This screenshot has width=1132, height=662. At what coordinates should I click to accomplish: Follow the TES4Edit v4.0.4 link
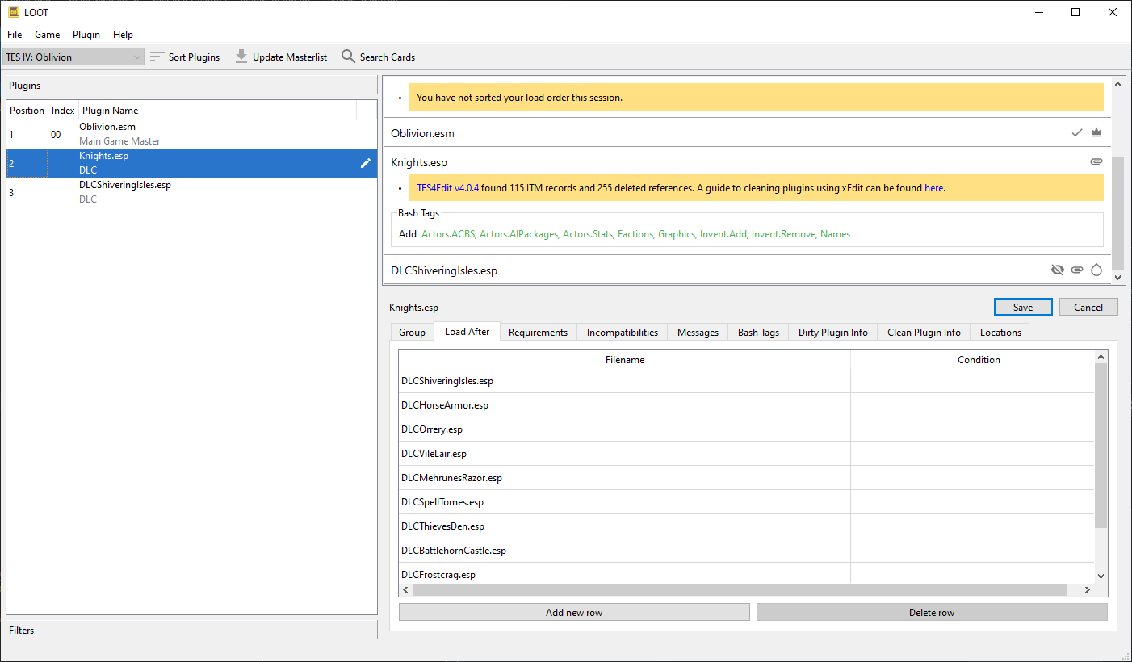(x=447, y=188)
